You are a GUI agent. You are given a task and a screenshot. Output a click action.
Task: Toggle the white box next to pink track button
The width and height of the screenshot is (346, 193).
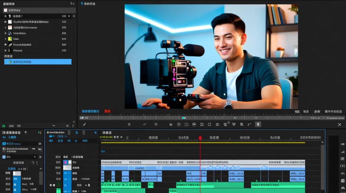[x=70, y=162]
